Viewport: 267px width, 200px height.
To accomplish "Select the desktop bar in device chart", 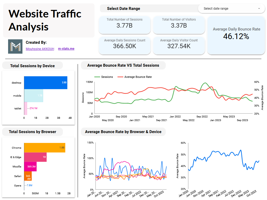I will tap(46, 83).
